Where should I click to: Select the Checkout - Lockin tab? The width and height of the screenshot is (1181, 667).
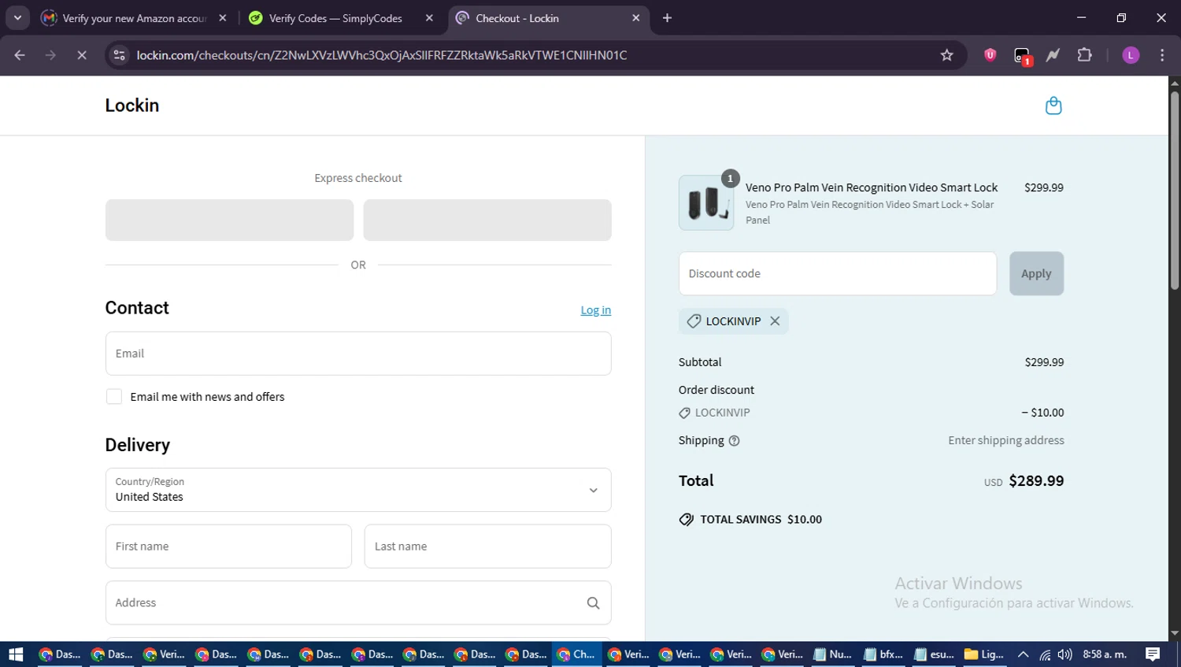(548, 18)
